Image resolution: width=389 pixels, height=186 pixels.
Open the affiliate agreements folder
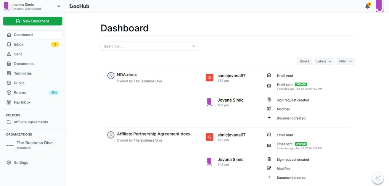31,122
